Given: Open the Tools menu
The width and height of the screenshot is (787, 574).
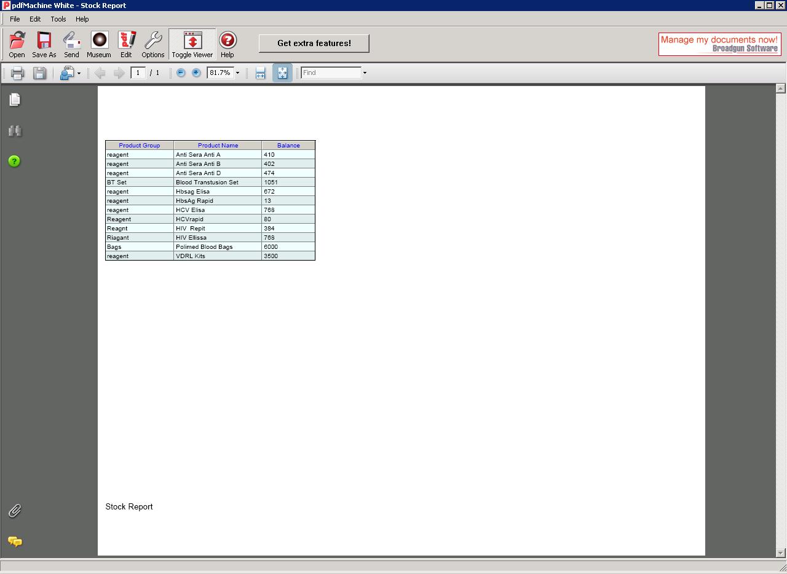Looking at the screenshot, I should pyautogui.click(x=58, y=19).
